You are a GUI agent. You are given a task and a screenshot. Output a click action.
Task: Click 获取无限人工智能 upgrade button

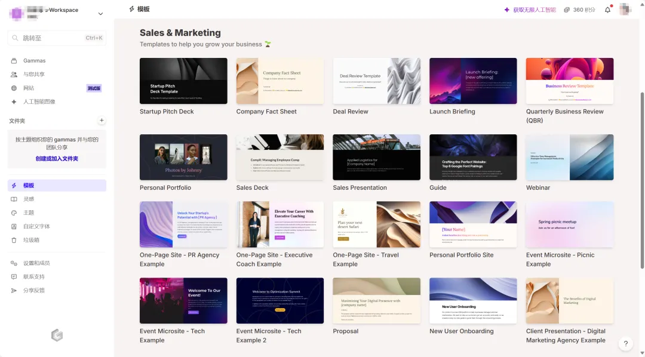(x=530, y=10)
